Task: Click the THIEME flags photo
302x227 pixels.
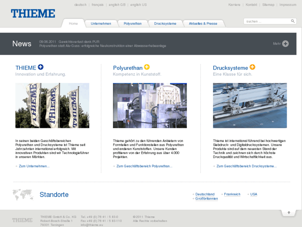Action: [x=52, y=105]
